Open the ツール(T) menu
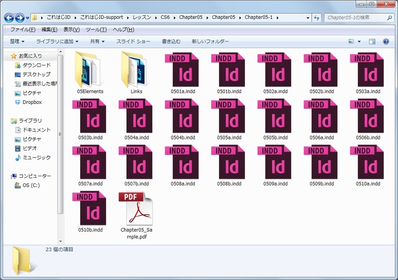 pyautogui.click(x=96, y=30)
